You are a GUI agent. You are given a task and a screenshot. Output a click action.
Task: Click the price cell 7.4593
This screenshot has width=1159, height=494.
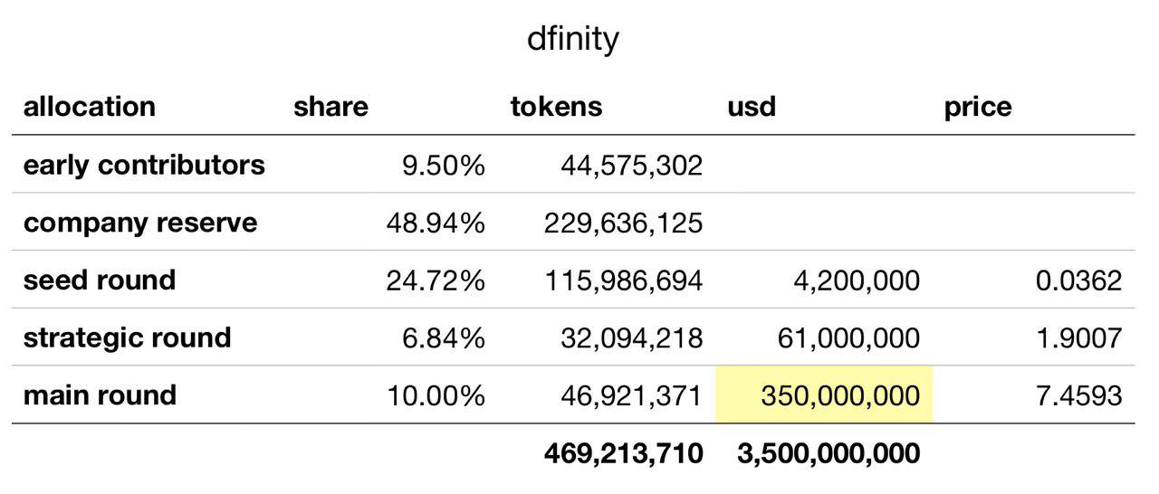[x=1080, y=395]
